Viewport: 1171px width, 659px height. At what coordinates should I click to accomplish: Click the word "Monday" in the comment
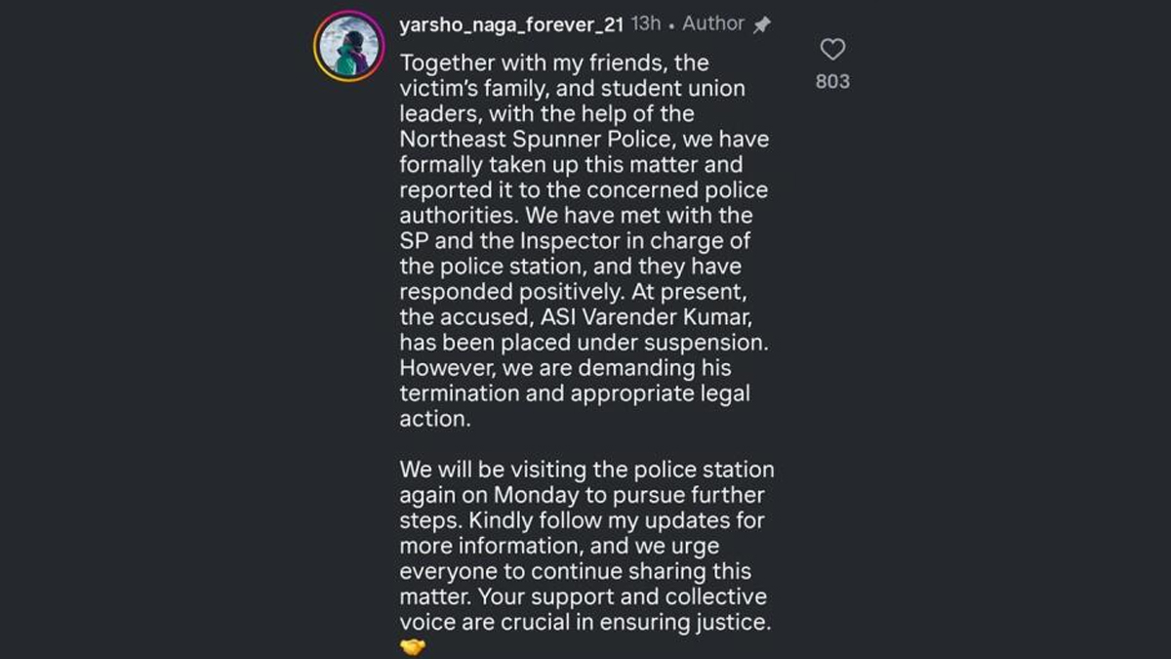click(x=537, y=495)
